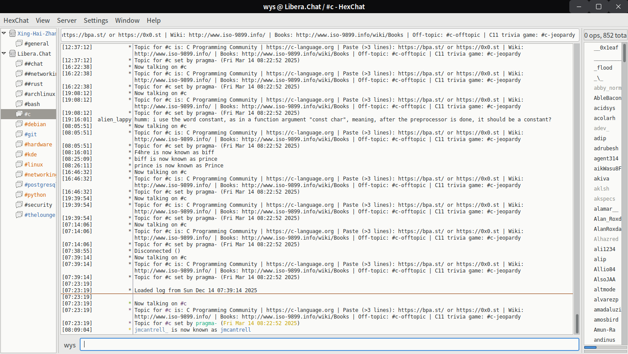This screenshot has height=354, width=628.
Task: Click the wys nickname button
Action: click(70, 345)
